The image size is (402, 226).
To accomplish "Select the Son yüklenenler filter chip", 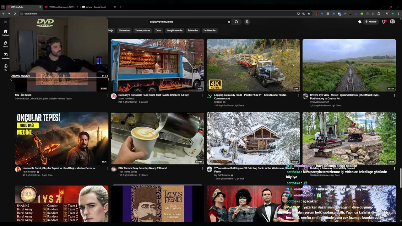I will 175,30.
